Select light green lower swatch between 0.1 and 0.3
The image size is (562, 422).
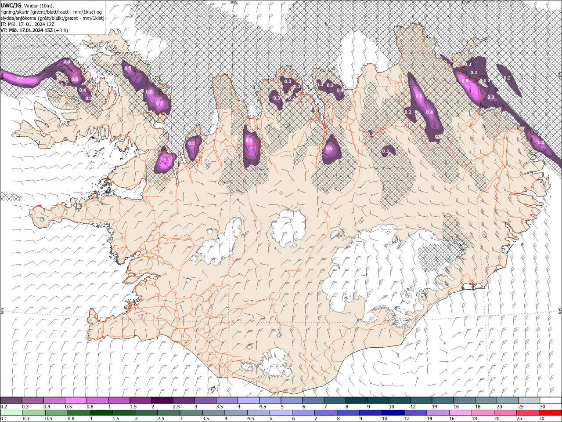tap(11, 413)
